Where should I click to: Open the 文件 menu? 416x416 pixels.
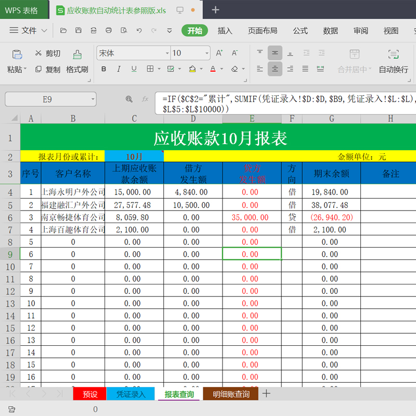[29, 31]
